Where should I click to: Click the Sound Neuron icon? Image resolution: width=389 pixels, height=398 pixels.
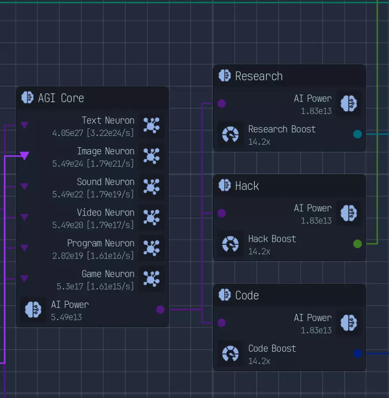coord(151,187)
